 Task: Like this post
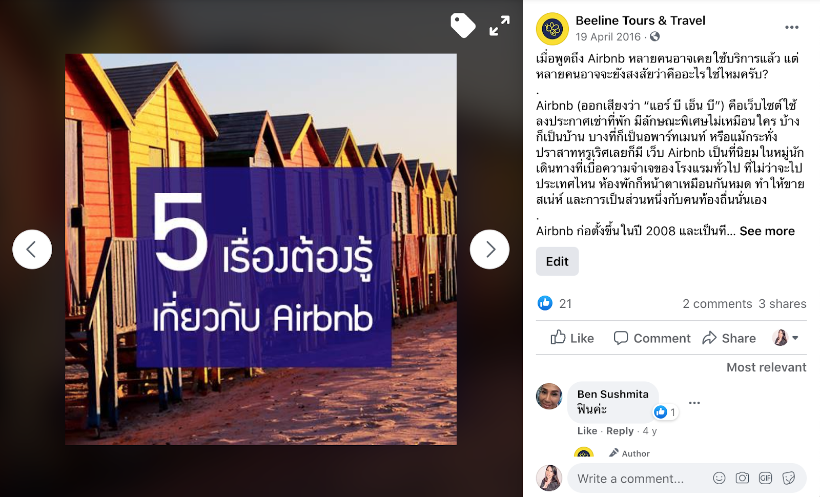[x=572, y=338]
